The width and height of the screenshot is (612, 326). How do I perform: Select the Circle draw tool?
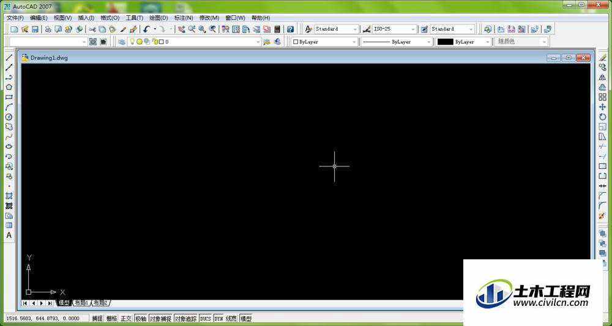tap(9, 117)
